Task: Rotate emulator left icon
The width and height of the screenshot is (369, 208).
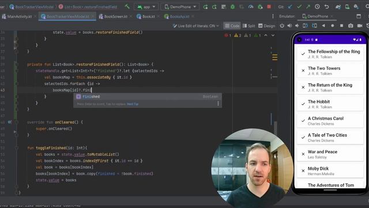Action: click(x=305, y=25)
